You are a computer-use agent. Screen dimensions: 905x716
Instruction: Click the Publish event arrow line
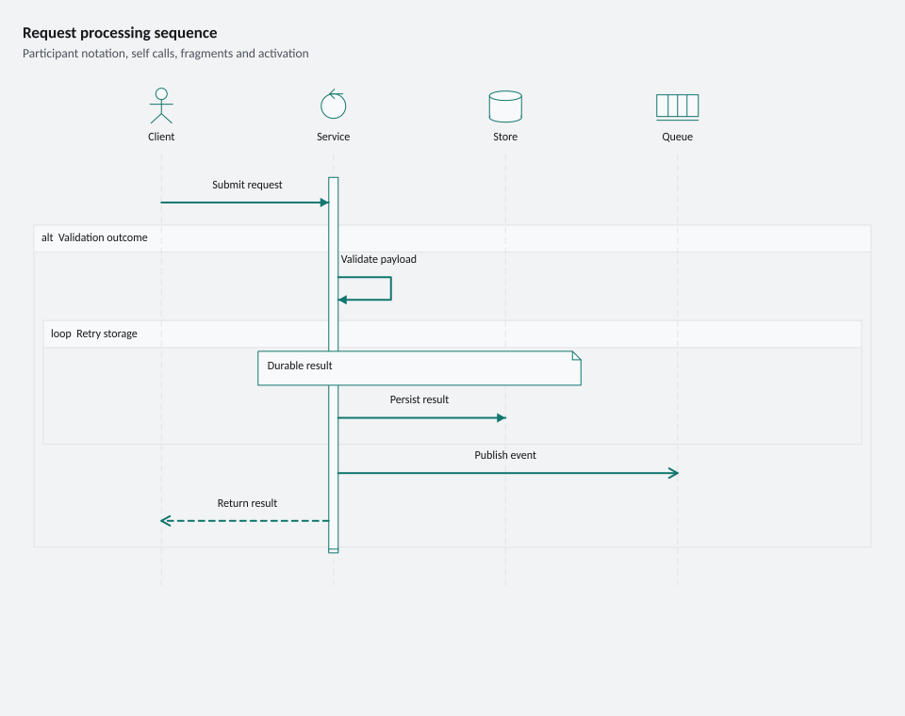coord(508,473)
